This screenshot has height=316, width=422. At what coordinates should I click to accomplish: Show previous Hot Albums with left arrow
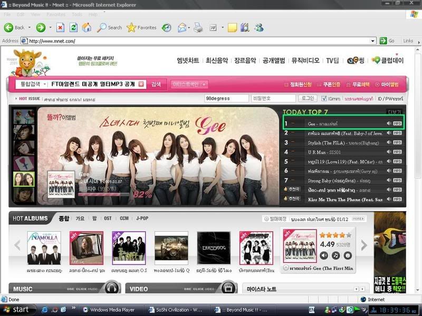pyautogui.click(x=17, y=245)
